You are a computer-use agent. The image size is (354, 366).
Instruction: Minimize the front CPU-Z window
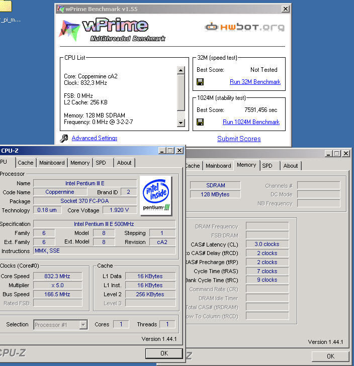[162, 151]
